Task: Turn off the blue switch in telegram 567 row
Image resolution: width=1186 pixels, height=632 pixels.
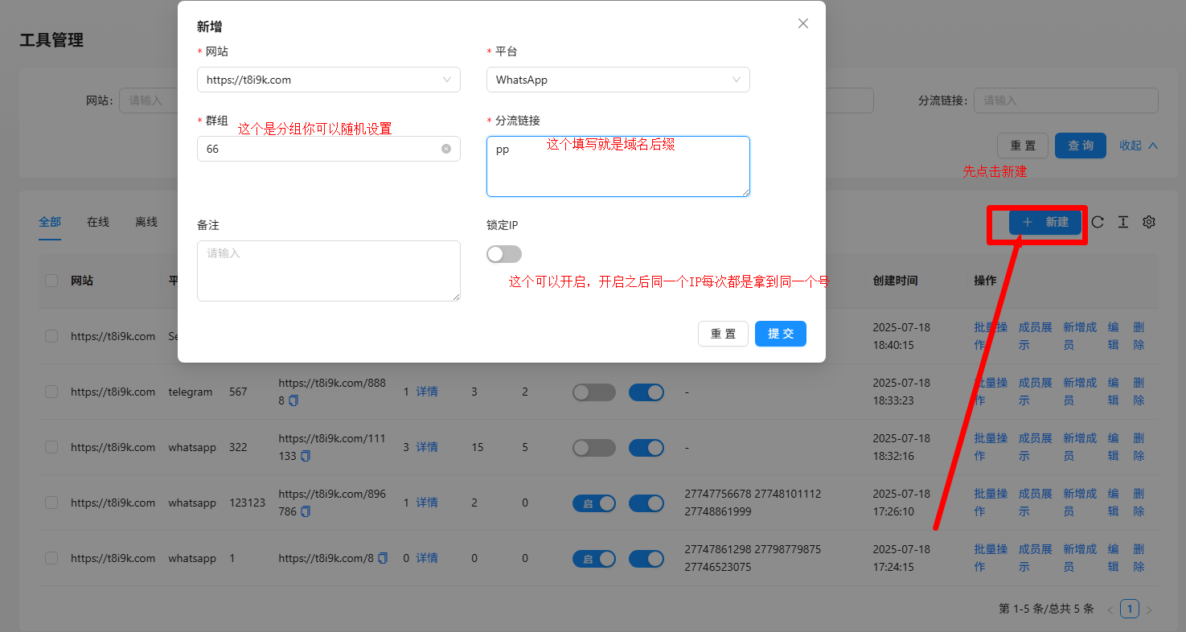Action: [646, 392]
